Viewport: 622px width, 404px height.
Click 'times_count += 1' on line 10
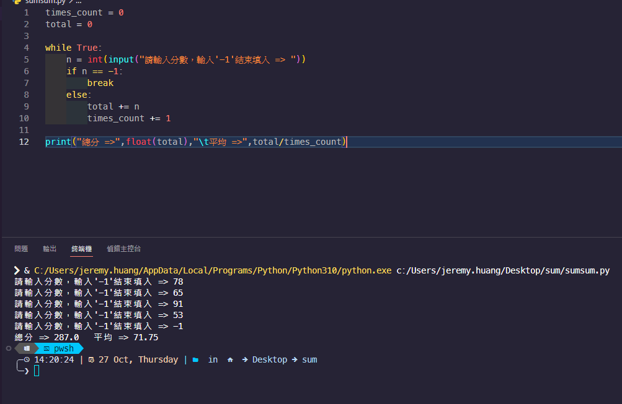129,118
